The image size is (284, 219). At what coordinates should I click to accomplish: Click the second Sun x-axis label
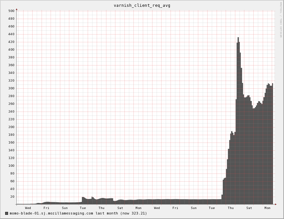tap(194, 208)
